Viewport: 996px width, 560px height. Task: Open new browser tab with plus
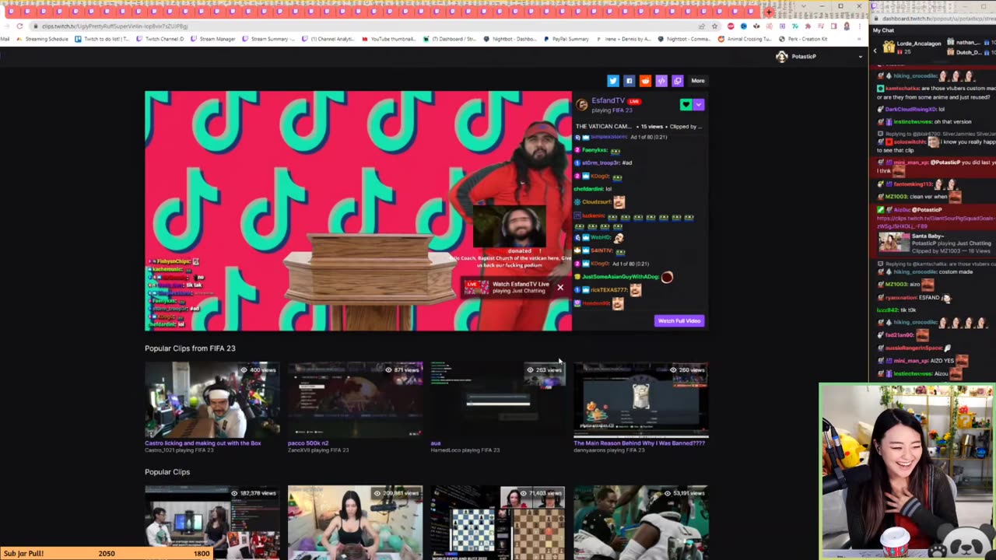point(769,11)
